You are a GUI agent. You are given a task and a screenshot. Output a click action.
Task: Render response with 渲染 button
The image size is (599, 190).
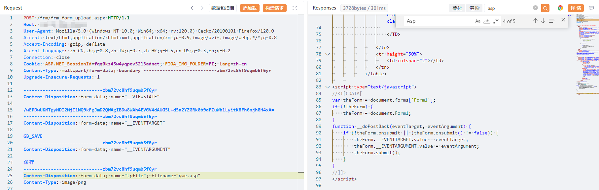coord(475,8)
